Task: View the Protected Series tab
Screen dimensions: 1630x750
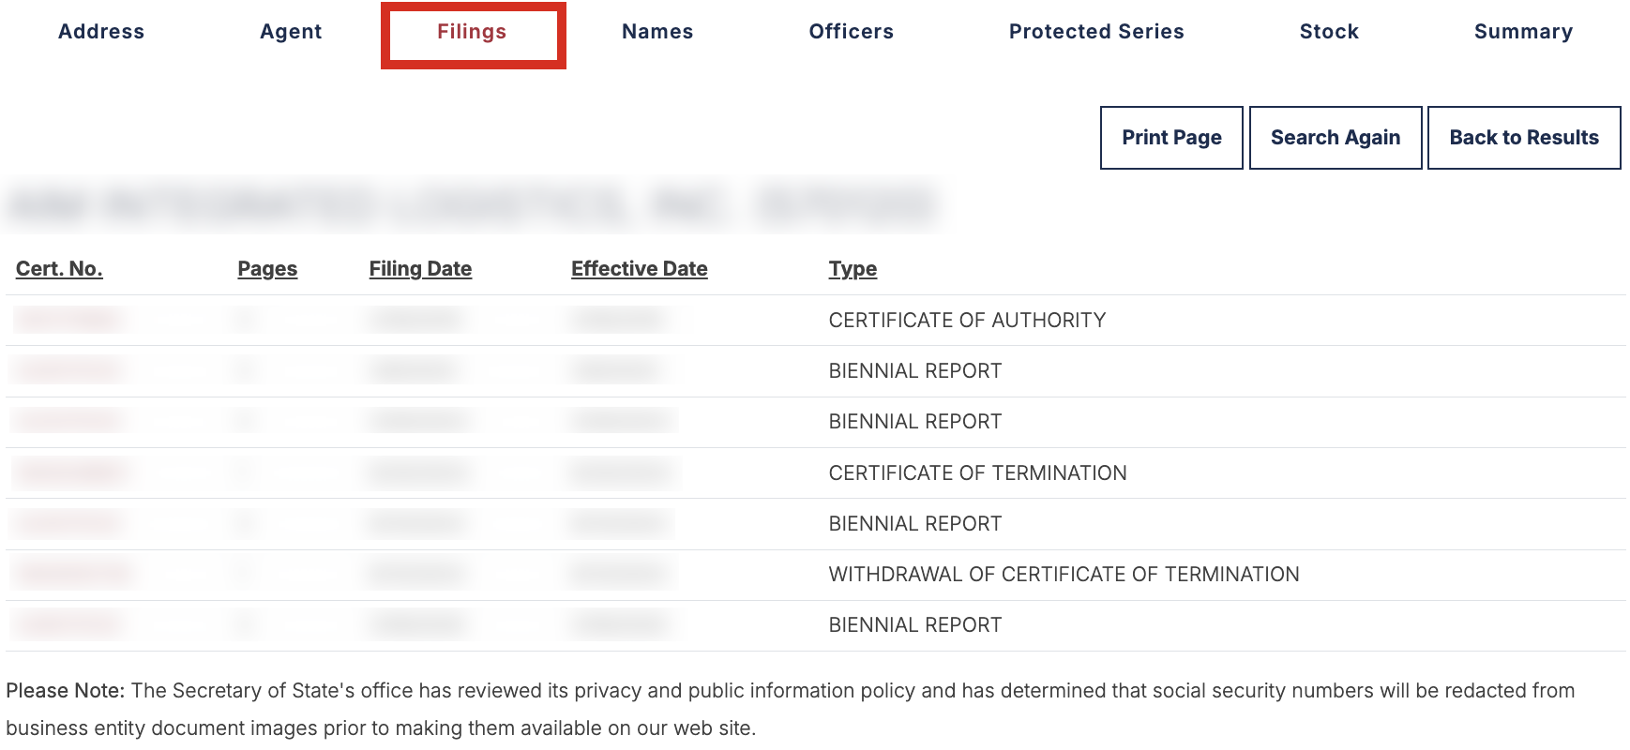Action: click(1096, 32)
